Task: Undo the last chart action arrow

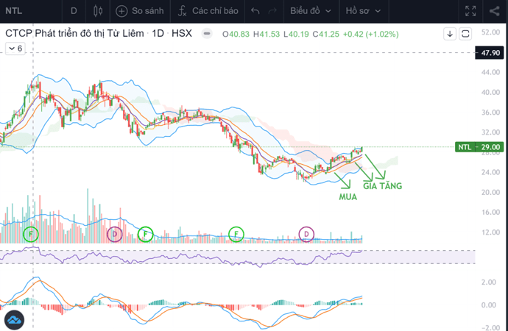Action: tap(255, 11)
